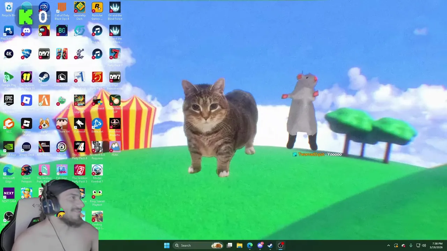Open Discord from the taskbar
The height and width of the screenshot is (251, 447).
tap(260, 245)
